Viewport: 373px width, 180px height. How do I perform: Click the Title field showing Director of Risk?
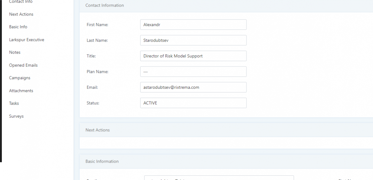coord(193,56)
